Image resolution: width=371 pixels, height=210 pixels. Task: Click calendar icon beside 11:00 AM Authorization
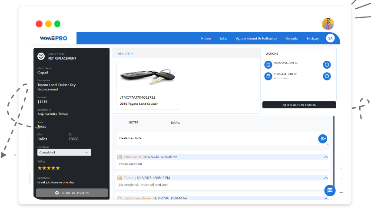[268, 76]
